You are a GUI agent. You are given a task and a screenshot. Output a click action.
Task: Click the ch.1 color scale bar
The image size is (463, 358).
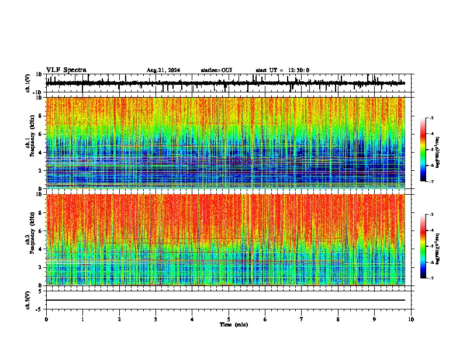pyautogui.click(x=423, y=150)
